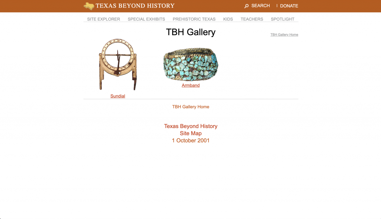Click the Texas state-shaped logo icon
This screenshot has height=219, width=381.
click(x=89, y=6)
